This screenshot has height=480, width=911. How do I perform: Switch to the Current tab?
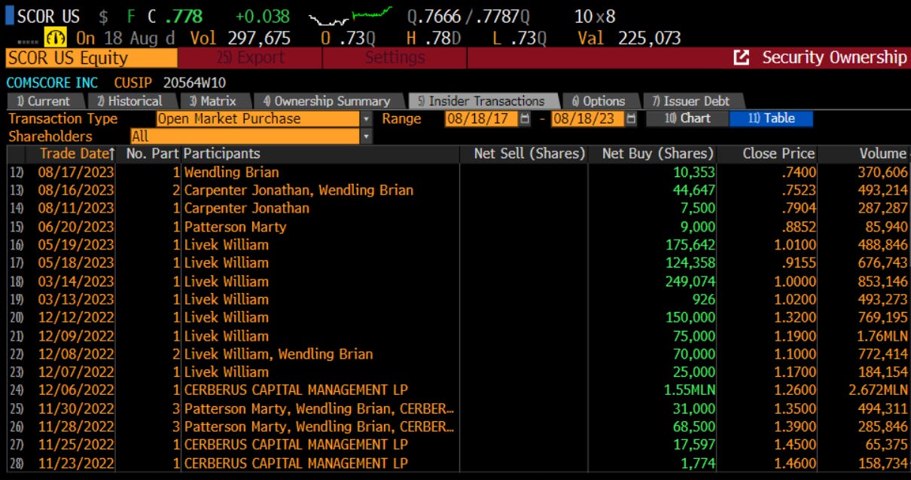pyautogui.click(x=44, y=101)
